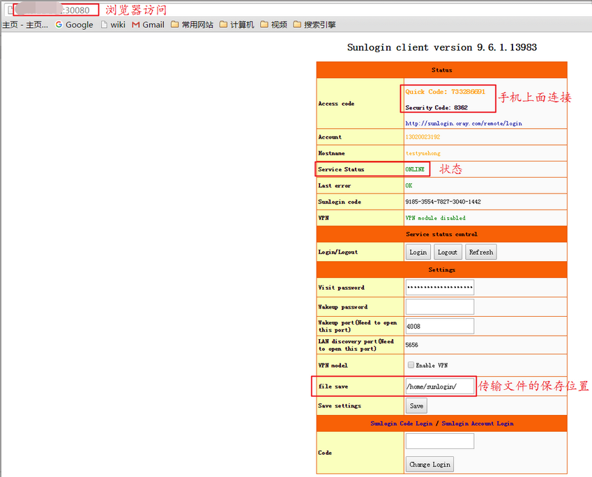The width and height of the screenshot is (592, 477).
Task: Open the 计算机 bookmark folder
Action: (236, 25)
